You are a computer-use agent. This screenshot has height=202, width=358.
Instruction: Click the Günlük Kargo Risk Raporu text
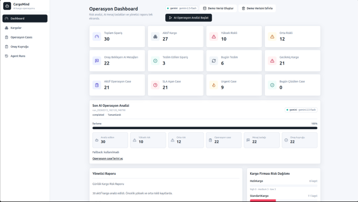click(x=108, y=184)
